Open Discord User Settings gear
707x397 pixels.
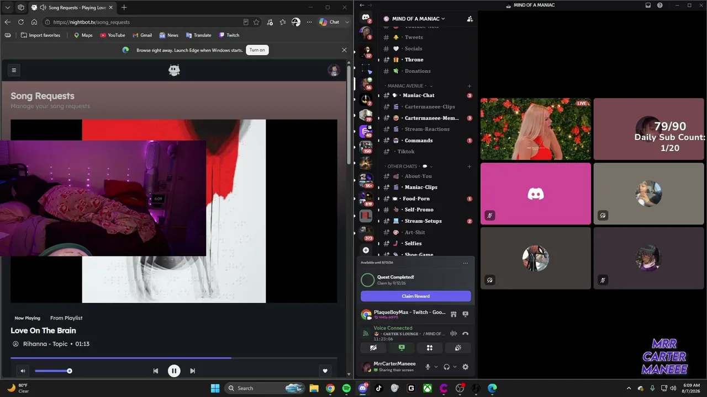click(x=465, y=367)
